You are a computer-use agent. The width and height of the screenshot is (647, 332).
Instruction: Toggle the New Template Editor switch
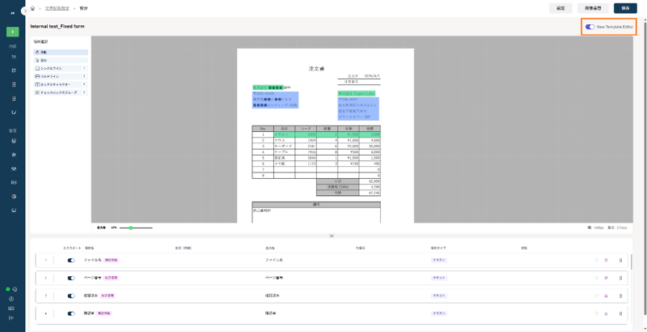[590, 27]
